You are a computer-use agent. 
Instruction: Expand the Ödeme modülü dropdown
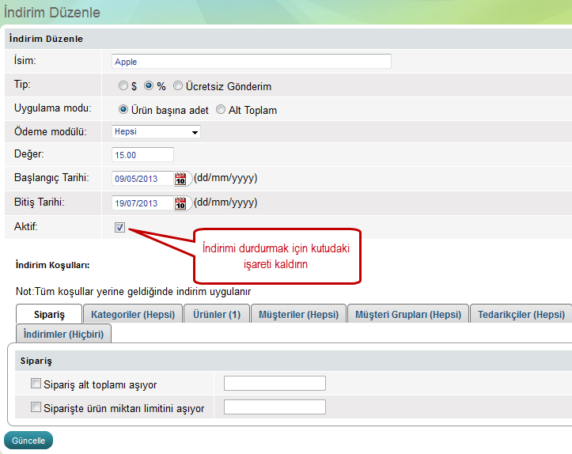157,132
